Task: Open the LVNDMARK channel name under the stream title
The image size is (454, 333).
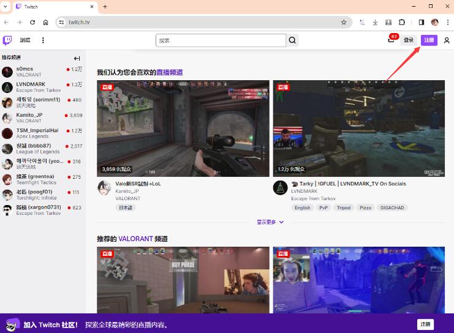Action: pos(305,191)
